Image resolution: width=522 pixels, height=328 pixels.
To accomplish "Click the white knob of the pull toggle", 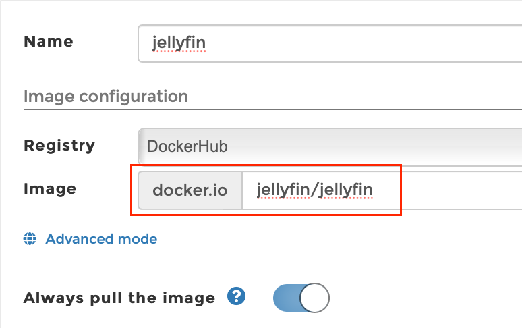I will coord(314,298).
